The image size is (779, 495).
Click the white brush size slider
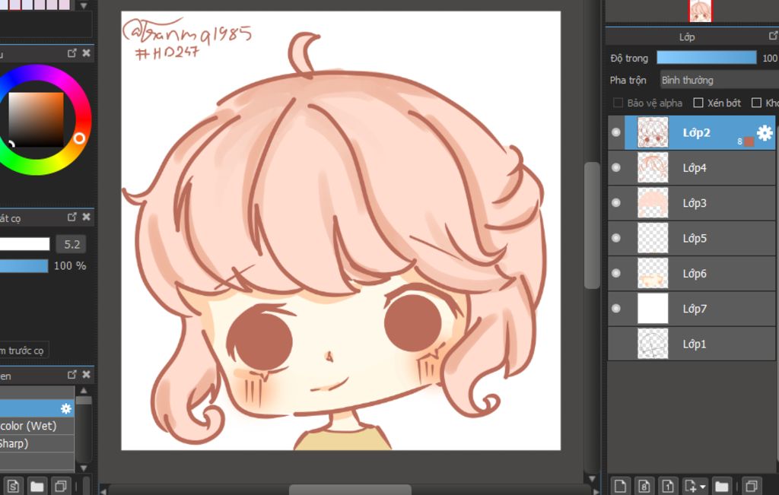point(25,244)
